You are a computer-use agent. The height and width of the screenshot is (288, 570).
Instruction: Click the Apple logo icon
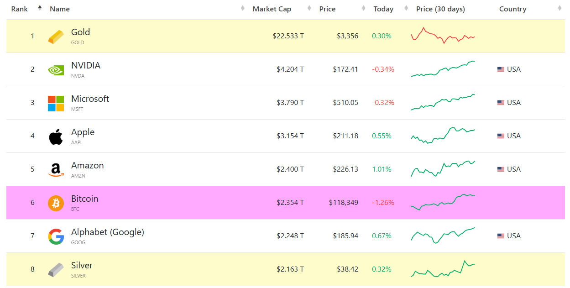(x=56, y=136)
